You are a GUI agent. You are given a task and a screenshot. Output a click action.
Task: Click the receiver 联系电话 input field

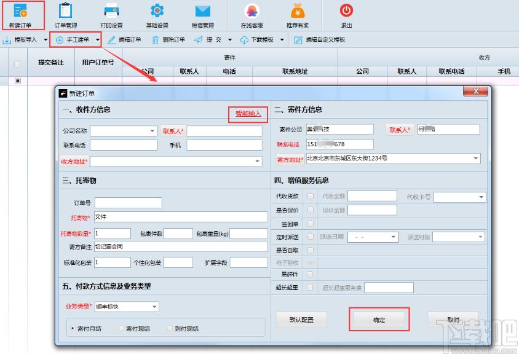[124, 145]
